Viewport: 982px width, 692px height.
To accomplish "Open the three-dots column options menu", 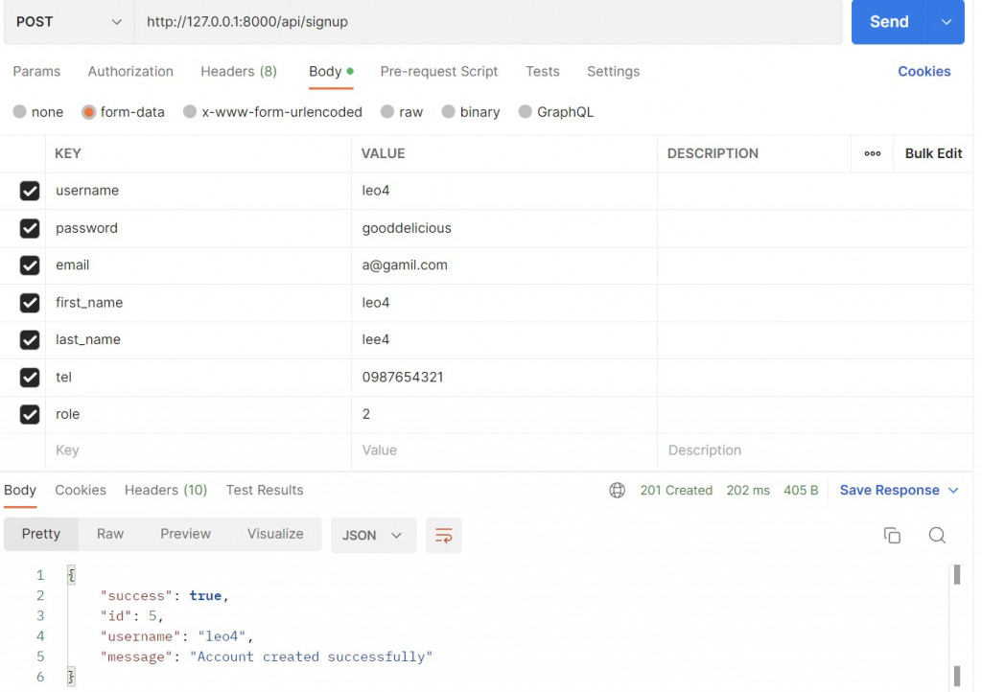I will coord(873,154).
